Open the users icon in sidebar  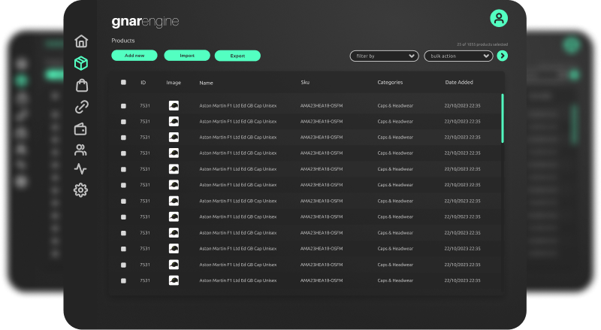coord(80,150)
